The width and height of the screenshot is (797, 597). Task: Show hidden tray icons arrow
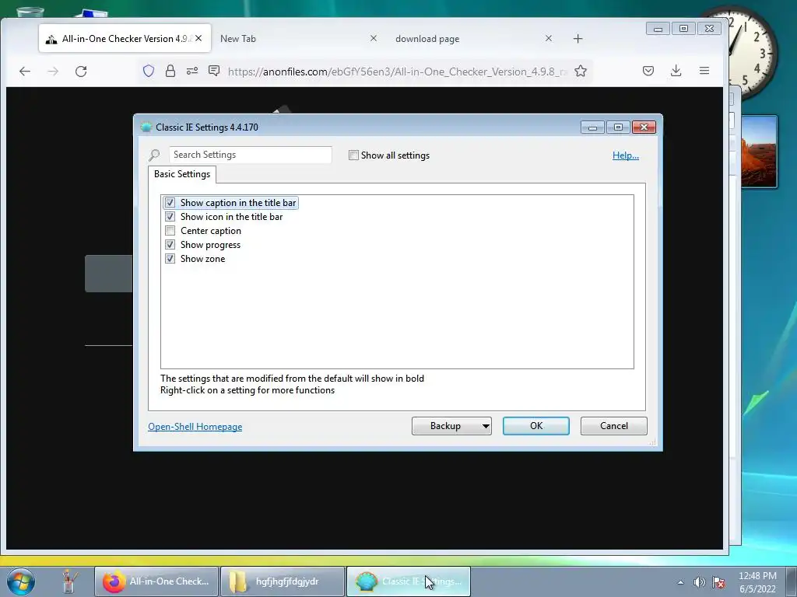click(x=680, y=582)
